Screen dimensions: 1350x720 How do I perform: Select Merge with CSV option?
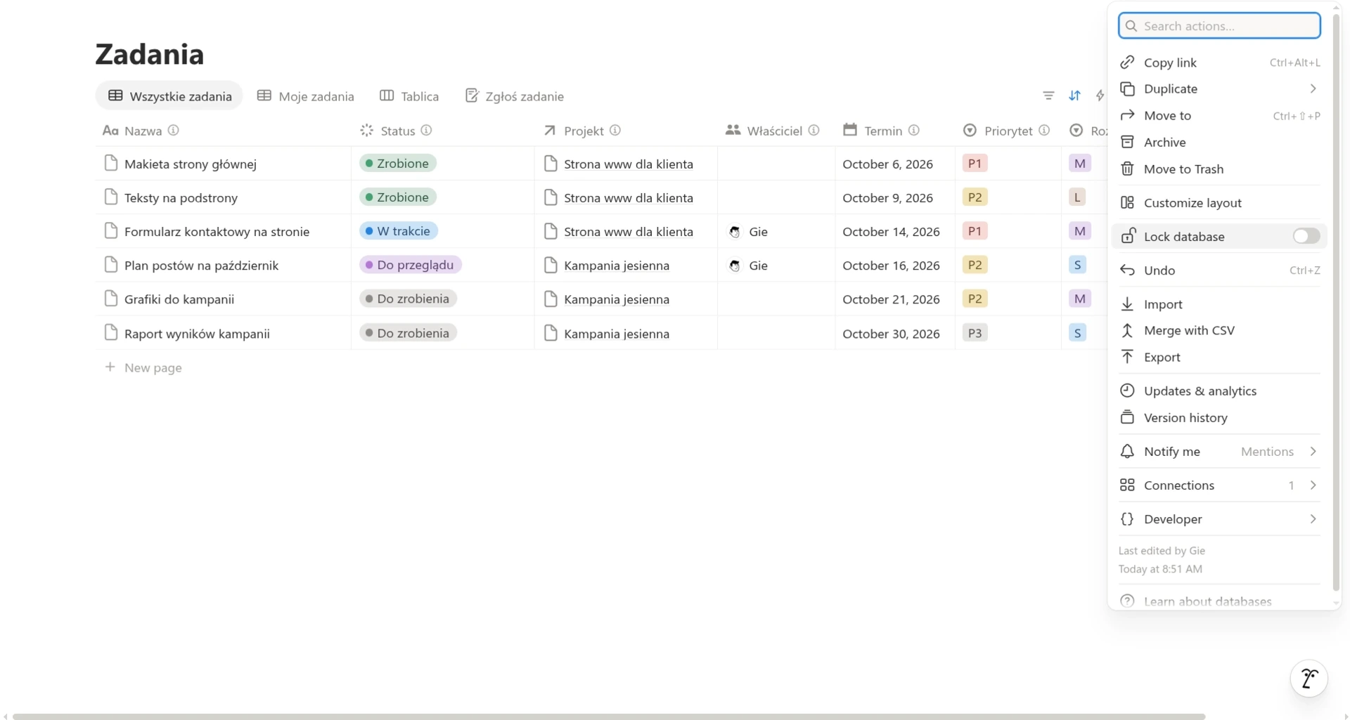1219,330
